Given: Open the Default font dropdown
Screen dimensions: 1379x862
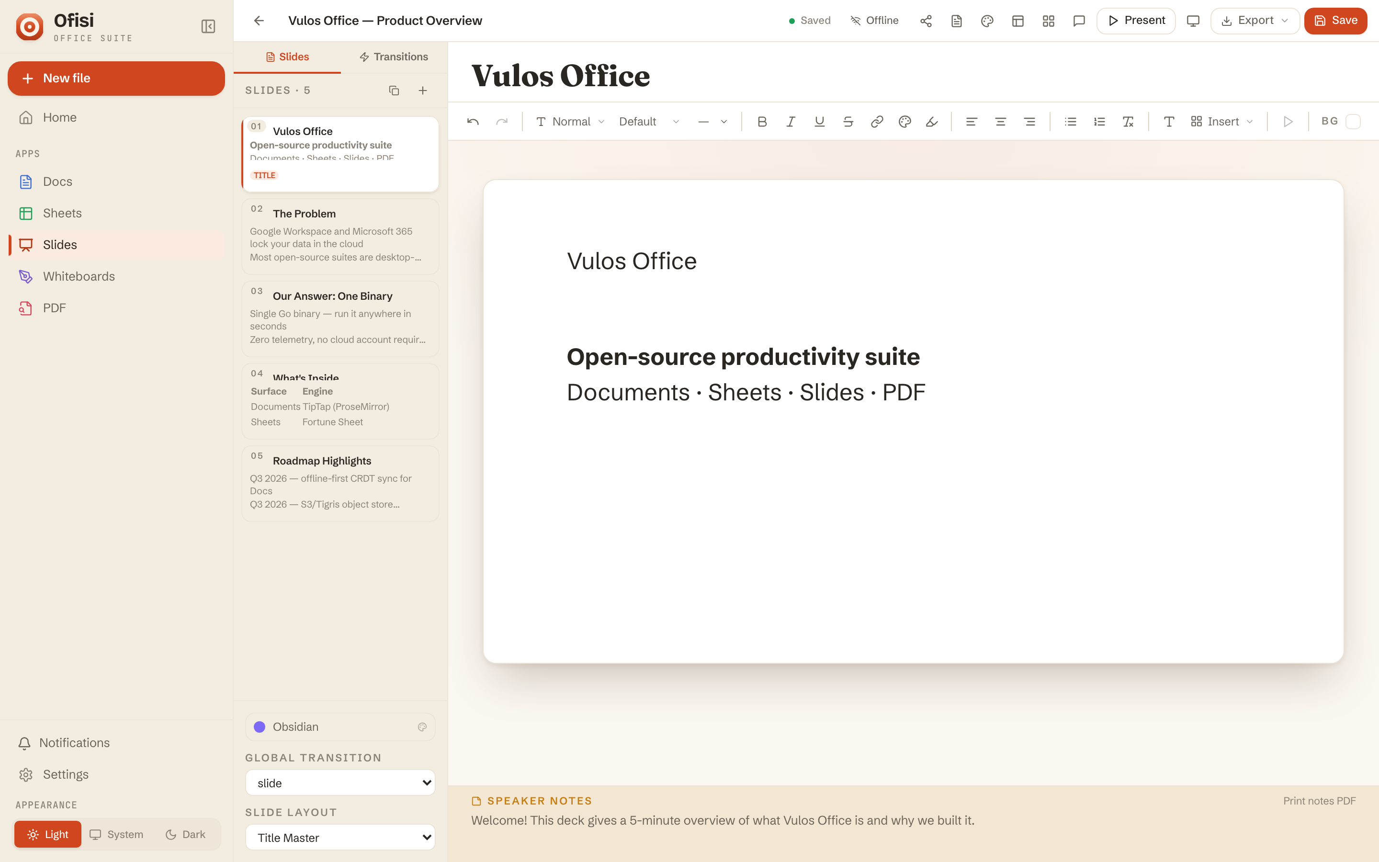Looking at the screenshot, I should click(649, 122).
